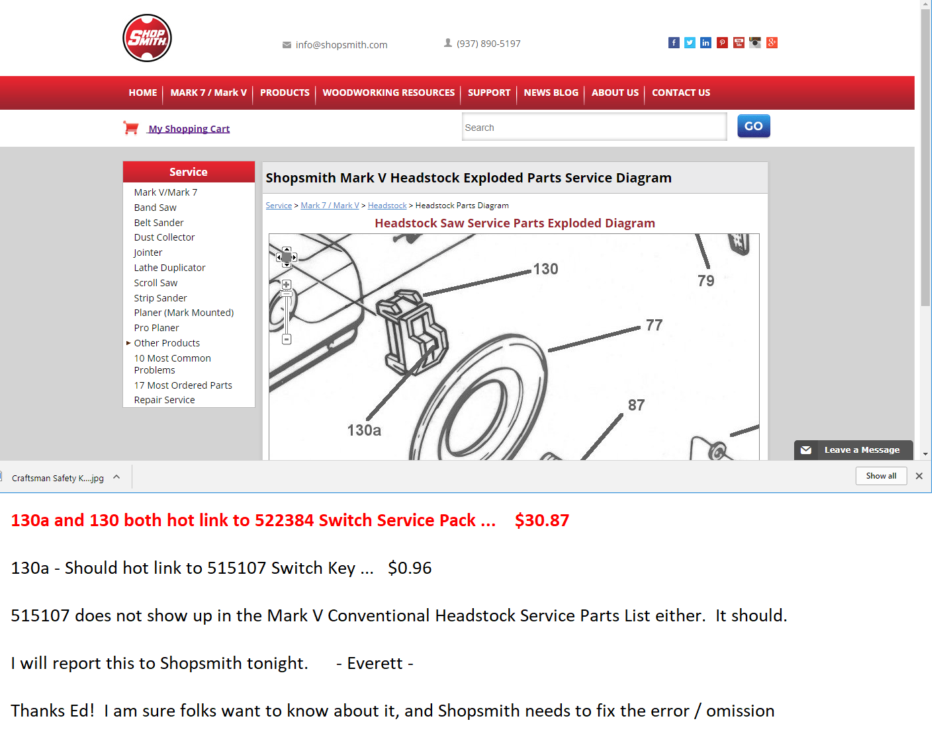Open the WOODWORKING RESOURCES menu
This screenshot has width=947, height=741.
tap(388, 93)
